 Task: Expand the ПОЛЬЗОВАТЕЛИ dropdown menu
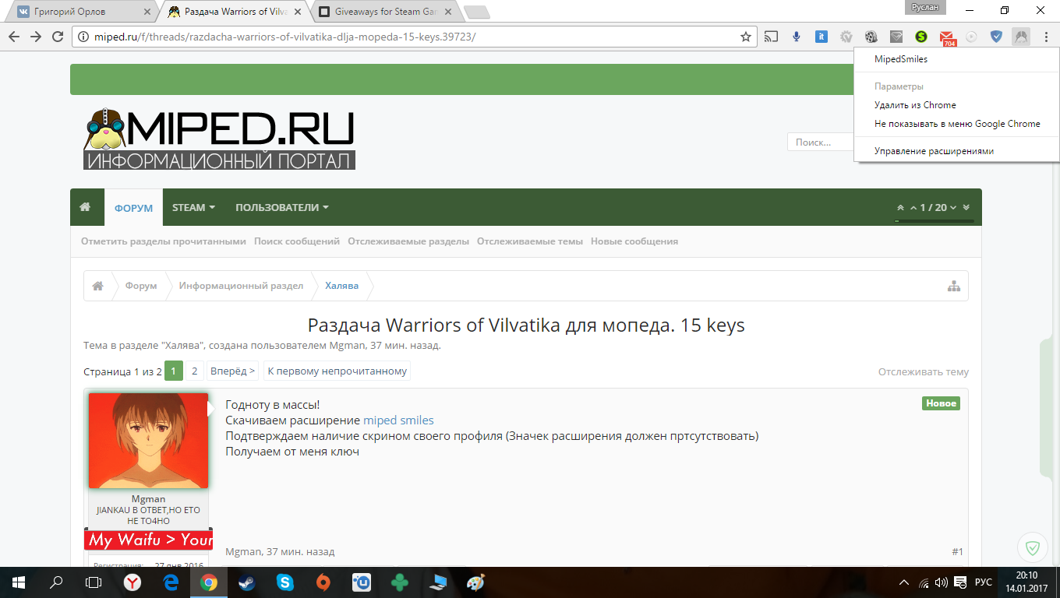[x=282, y=208]
